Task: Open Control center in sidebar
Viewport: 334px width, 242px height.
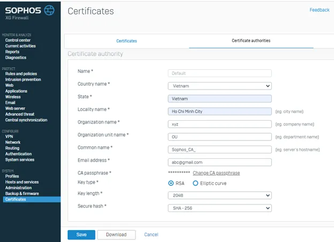Action: tap(18, 40)
